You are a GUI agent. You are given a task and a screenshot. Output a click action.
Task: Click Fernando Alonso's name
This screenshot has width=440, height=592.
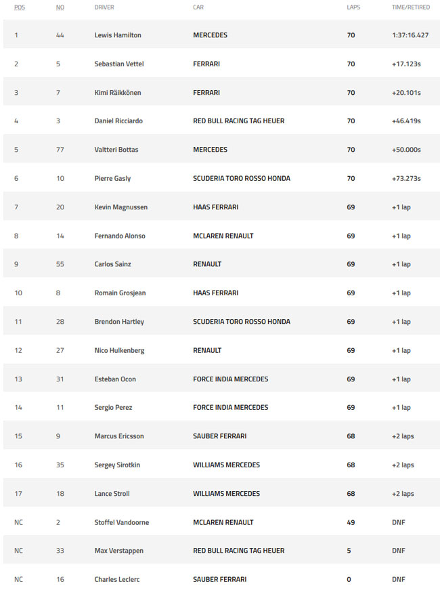[120, 236]
